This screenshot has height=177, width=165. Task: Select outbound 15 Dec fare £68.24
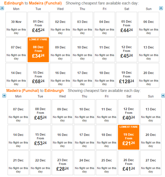tap(38, 75)
